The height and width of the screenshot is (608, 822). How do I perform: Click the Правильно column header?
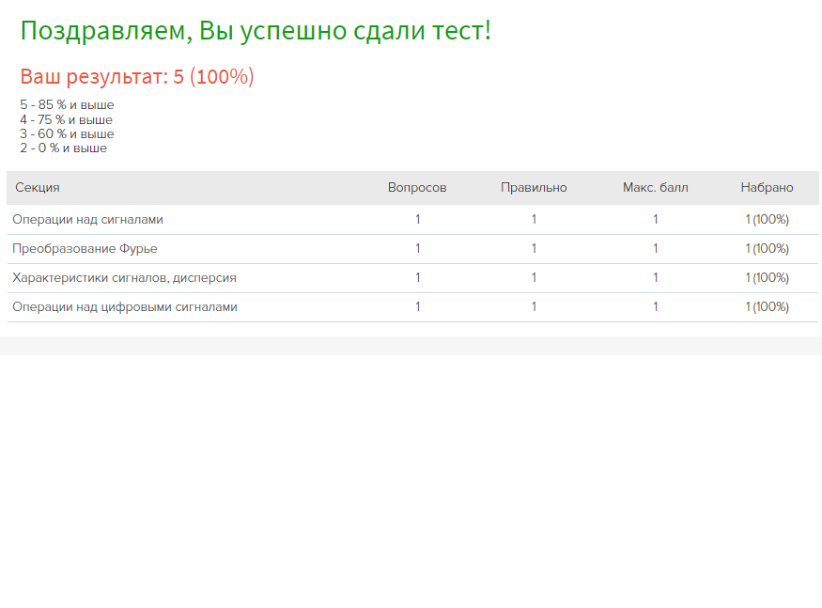click(534, 187)
